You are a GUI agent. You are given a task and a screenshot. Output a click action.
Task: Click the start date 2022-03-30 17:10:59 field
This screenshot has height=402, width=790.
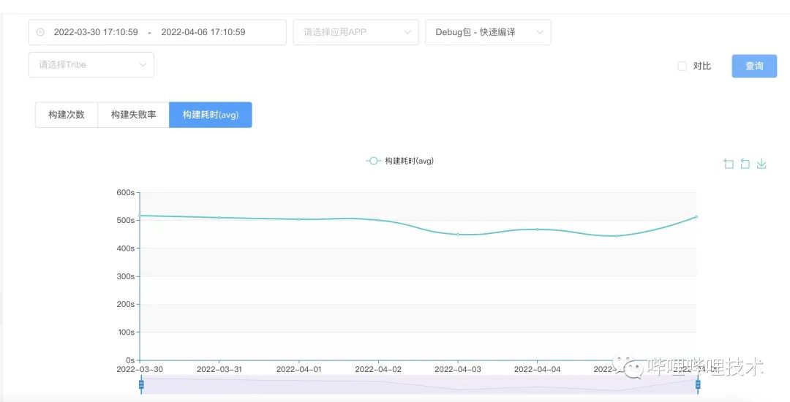[96, 32]
